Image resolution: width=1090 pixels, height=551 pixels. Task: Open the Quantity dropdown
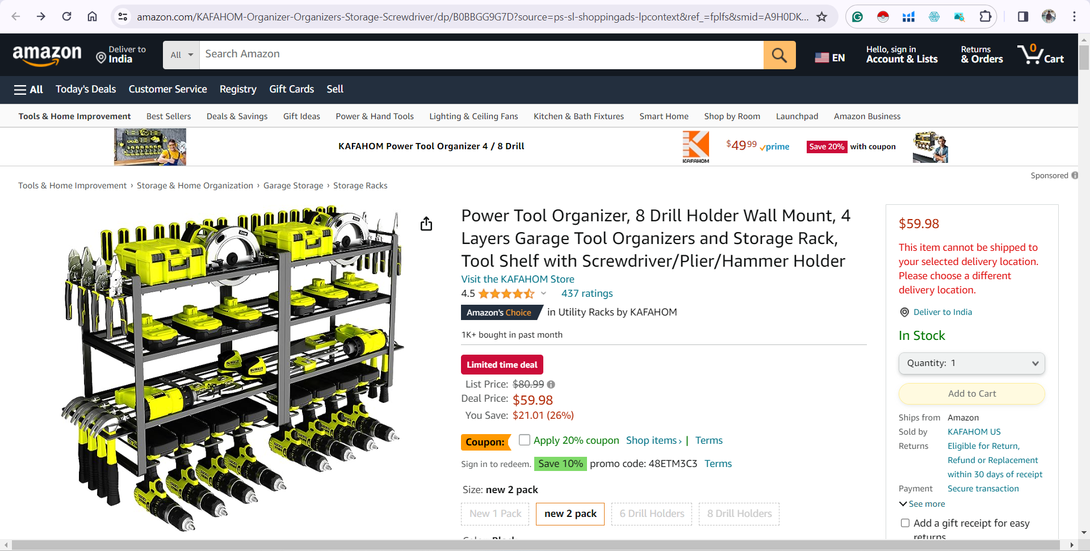click(971, 363)
